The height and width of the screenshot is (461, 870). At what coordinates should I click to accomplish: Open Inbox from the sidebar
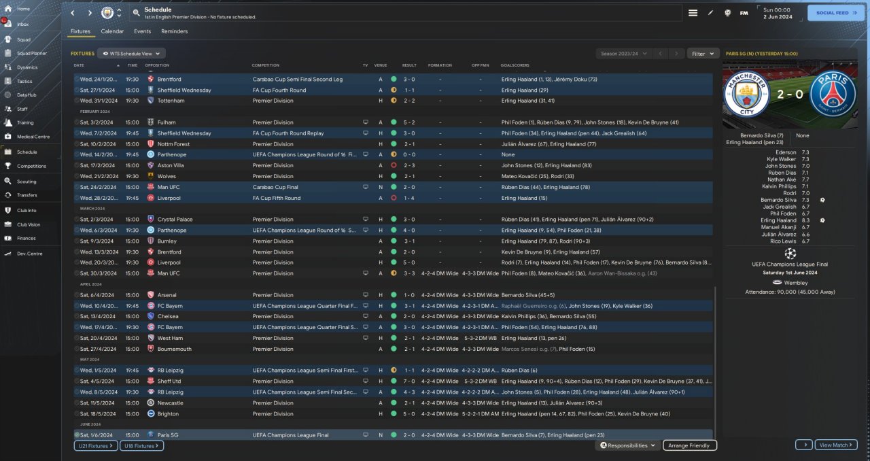pos(23,24)
